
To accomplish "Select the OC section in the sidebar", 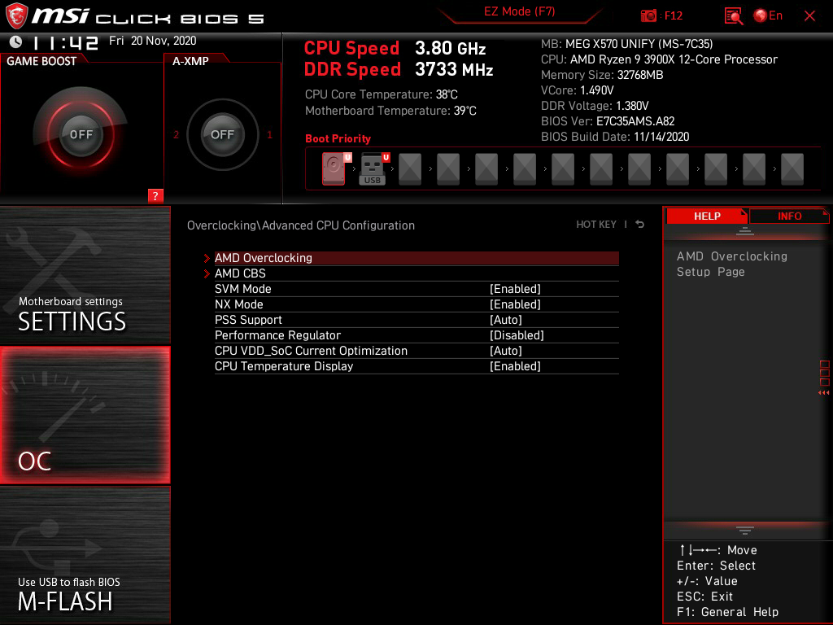I will point(85,414).
